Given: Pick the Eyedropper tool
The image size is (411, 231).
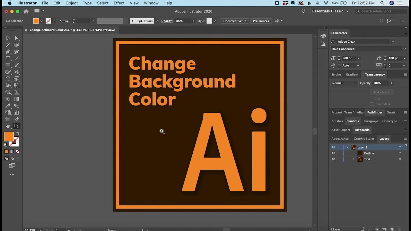Looking at the screenshot, I should click(8, 106).
